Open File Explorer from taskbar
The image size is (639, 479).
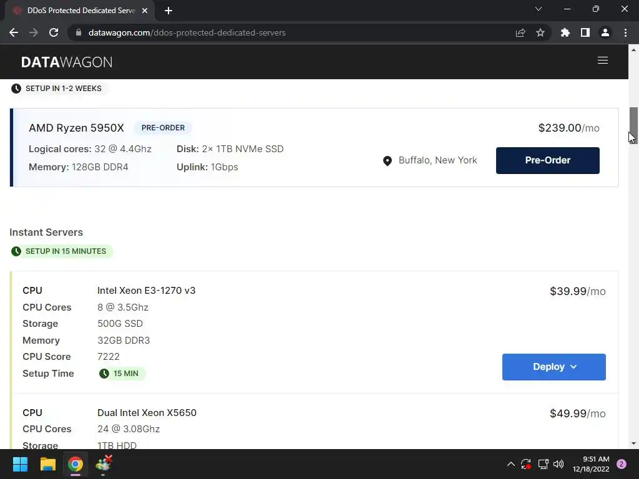(x=47, y=464)
